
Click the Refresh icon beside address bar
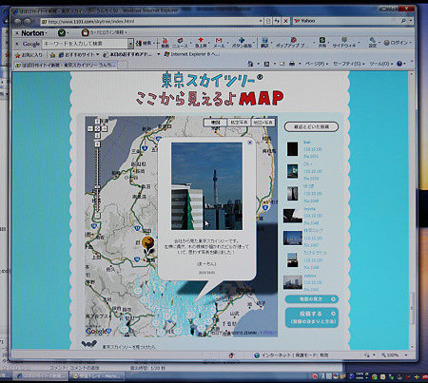tap(277, 21)
